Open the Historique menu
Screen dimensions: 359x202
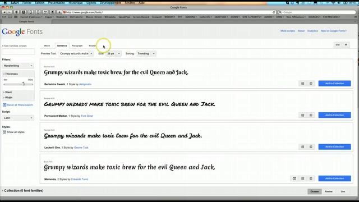[76, 3]
